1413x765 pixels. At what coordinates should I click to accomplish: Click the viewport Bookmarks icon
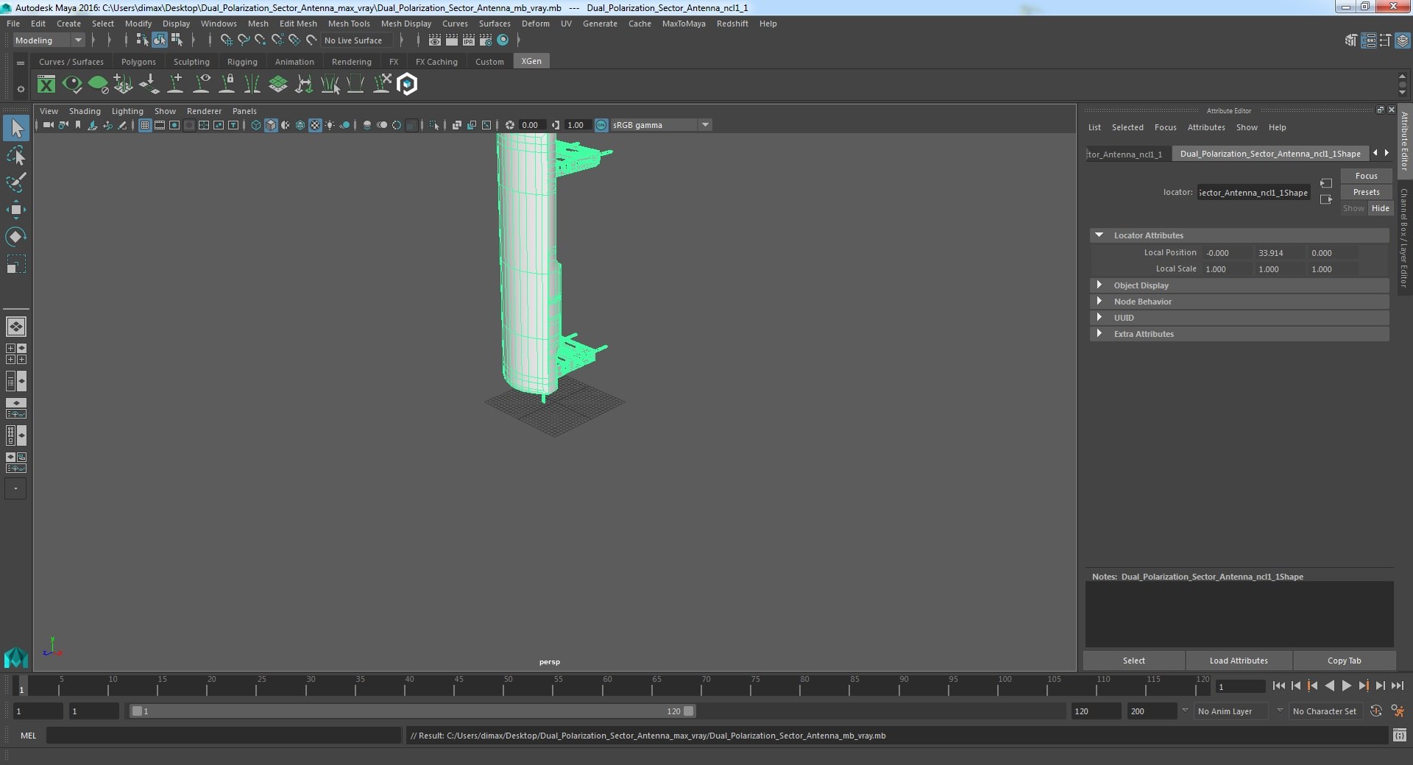(x=78, y=125)
